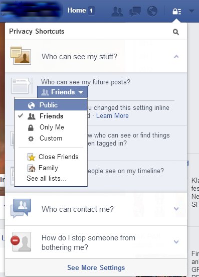
Task: Open the See More Settings link
Action: 96,267
